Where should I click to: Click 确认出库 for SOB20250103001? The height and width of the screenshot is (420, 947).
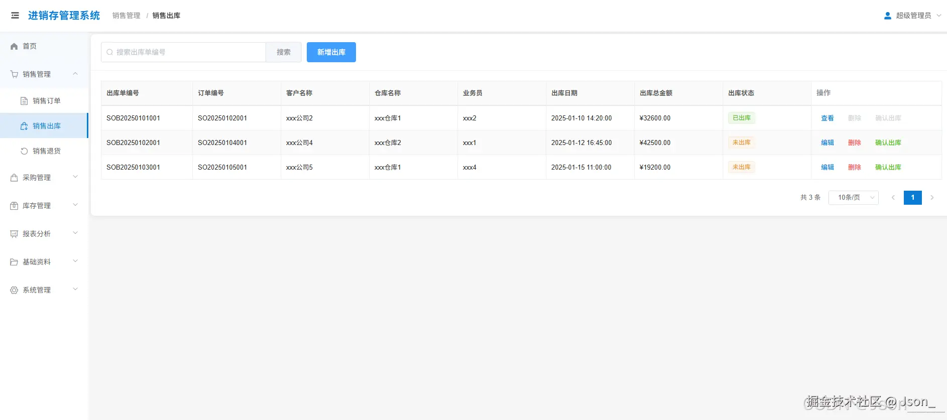click(888, 168)
